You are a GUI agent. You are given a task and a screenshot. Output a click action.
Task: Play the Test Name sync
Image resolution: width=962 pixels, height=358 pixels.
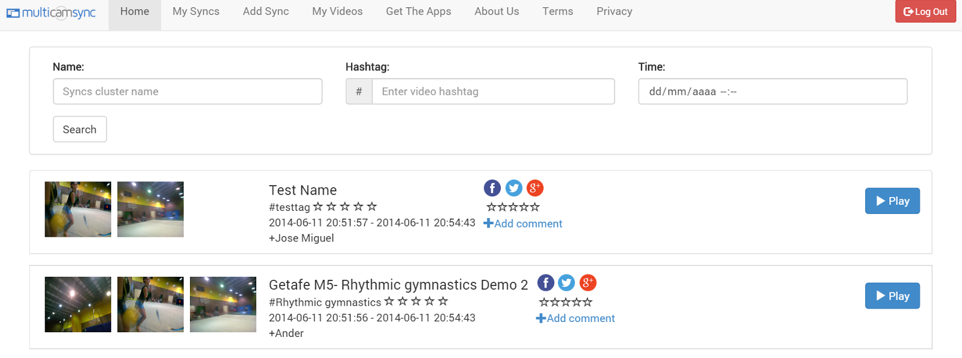click(892, 201)
